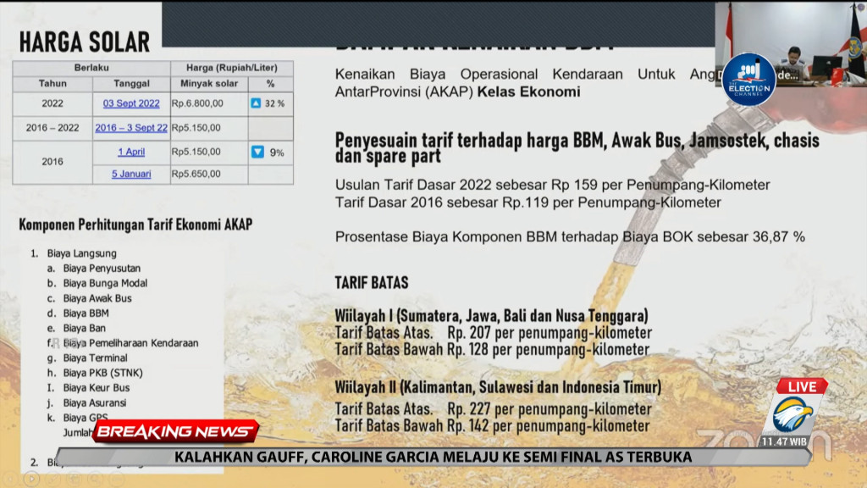Image resolution: width=867 pixels, height=488 pixels.
Task: Activate the slideshow zoom magnifier
Action: click(x=95, y=479)
